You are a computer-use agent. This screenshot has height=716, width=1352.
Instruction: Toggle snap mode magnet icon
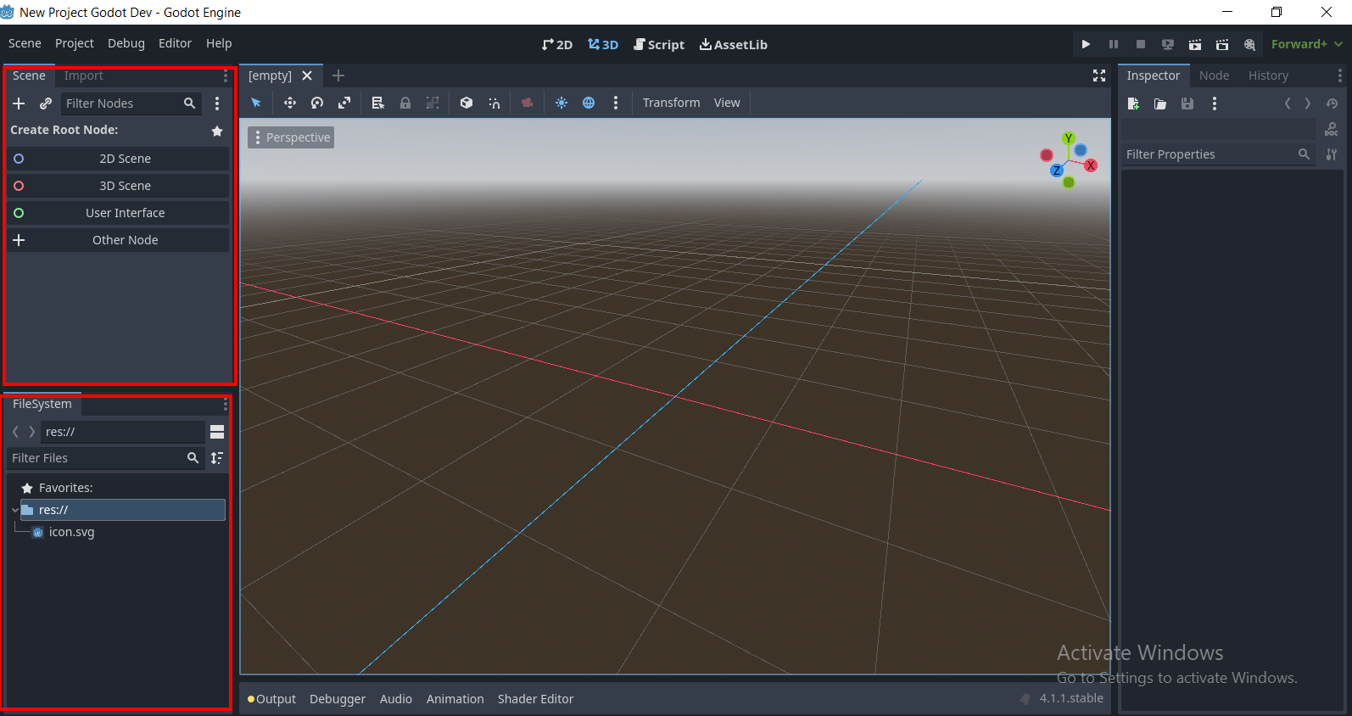pyautogui.click(x=494, y=103)
